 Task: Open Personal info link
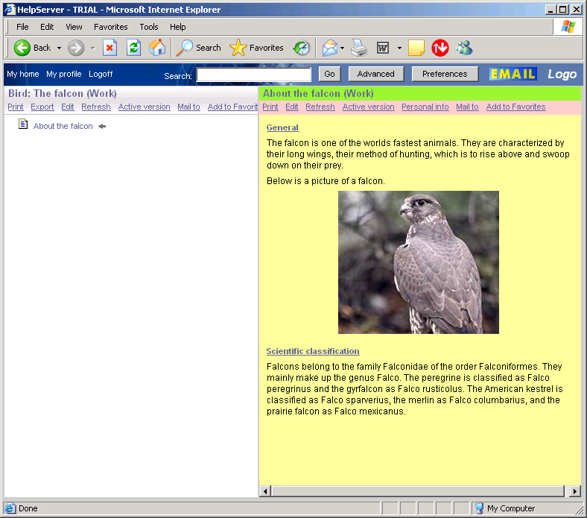point(425,107)
